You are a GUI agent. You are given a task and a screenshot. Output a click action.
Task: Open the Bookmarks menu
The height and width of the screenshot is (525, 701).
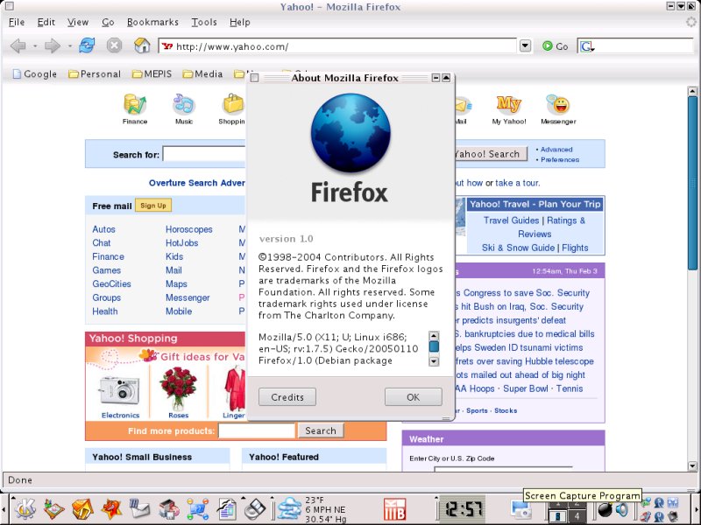point(152,22)
